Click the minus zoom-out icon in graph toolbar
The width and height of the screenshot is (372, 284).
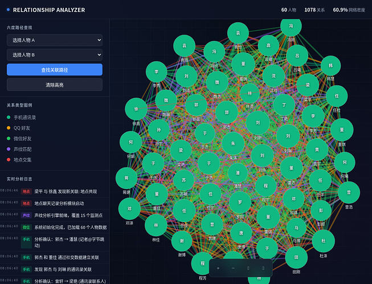point(233,268)
